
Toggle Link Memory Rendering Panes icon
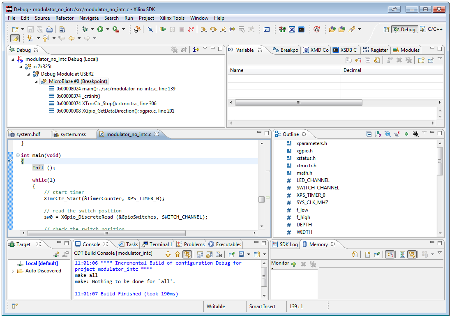[x=412, y=254]
